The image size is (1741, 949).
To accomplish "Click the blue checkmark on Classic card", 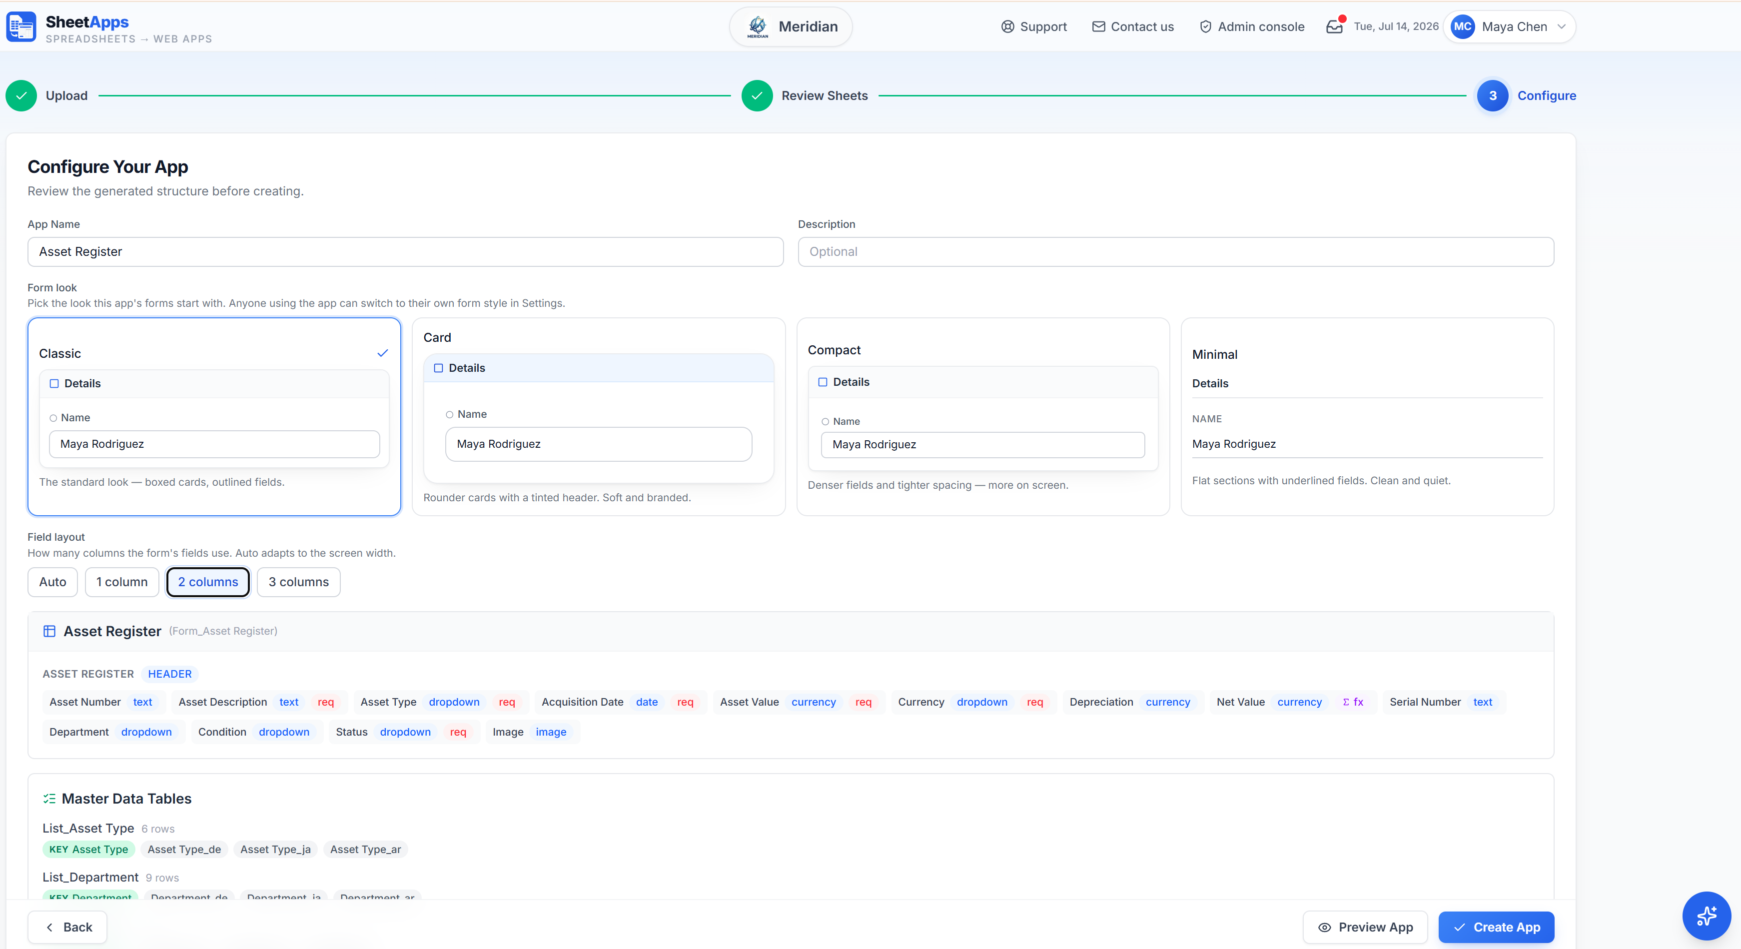I will [383, 353].
